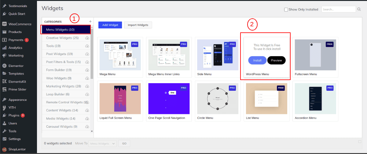
Task: Open WooCommerce via its Woo icon
Action: (x=4, y=24)
